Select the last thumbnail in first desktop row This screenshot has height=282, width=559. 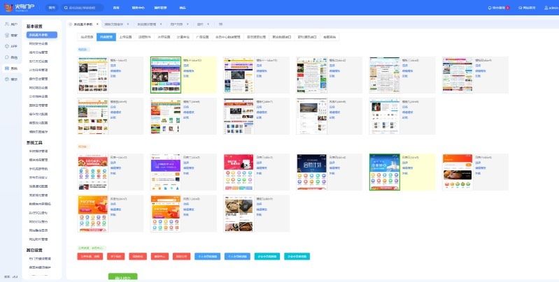coord(458,75)
